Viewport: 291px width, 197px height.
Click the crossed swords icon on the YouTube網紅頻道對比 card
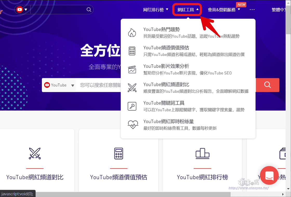pyautogui.click(x=35, y=153)
